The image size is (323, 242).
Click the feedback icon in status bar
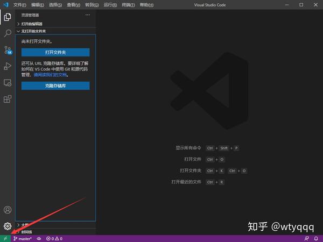click(x=306, y=238)
